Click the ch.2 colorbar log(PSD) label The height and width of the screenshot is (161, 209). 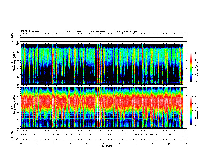click(197, 112)
